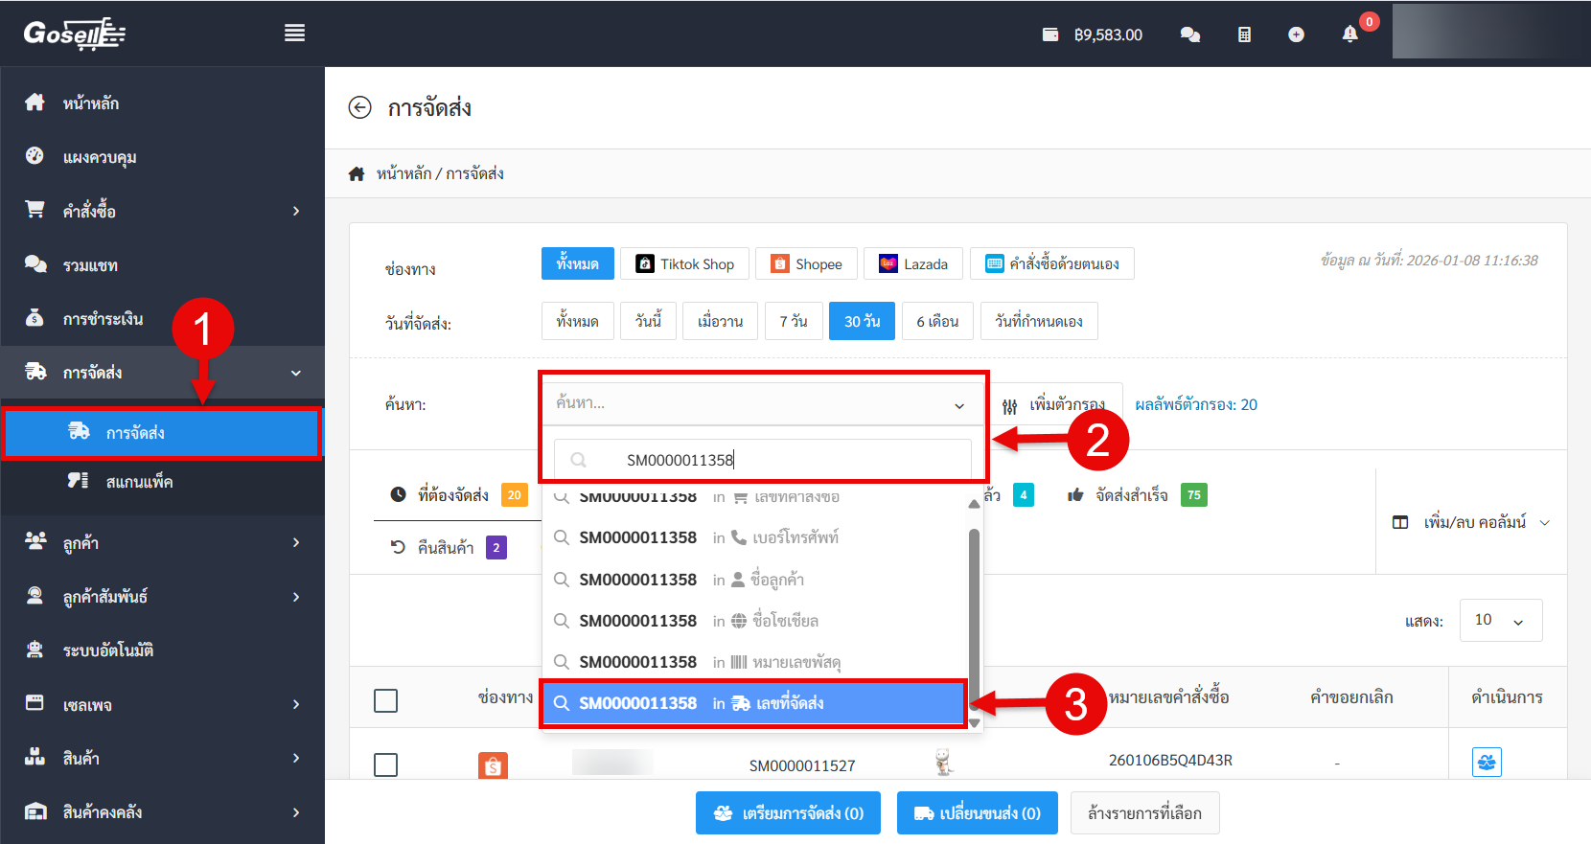Click the hamburger menu icon
The height and width of the screenshot is (844, 1591).
pyautogui.click(x=294, y=34)
